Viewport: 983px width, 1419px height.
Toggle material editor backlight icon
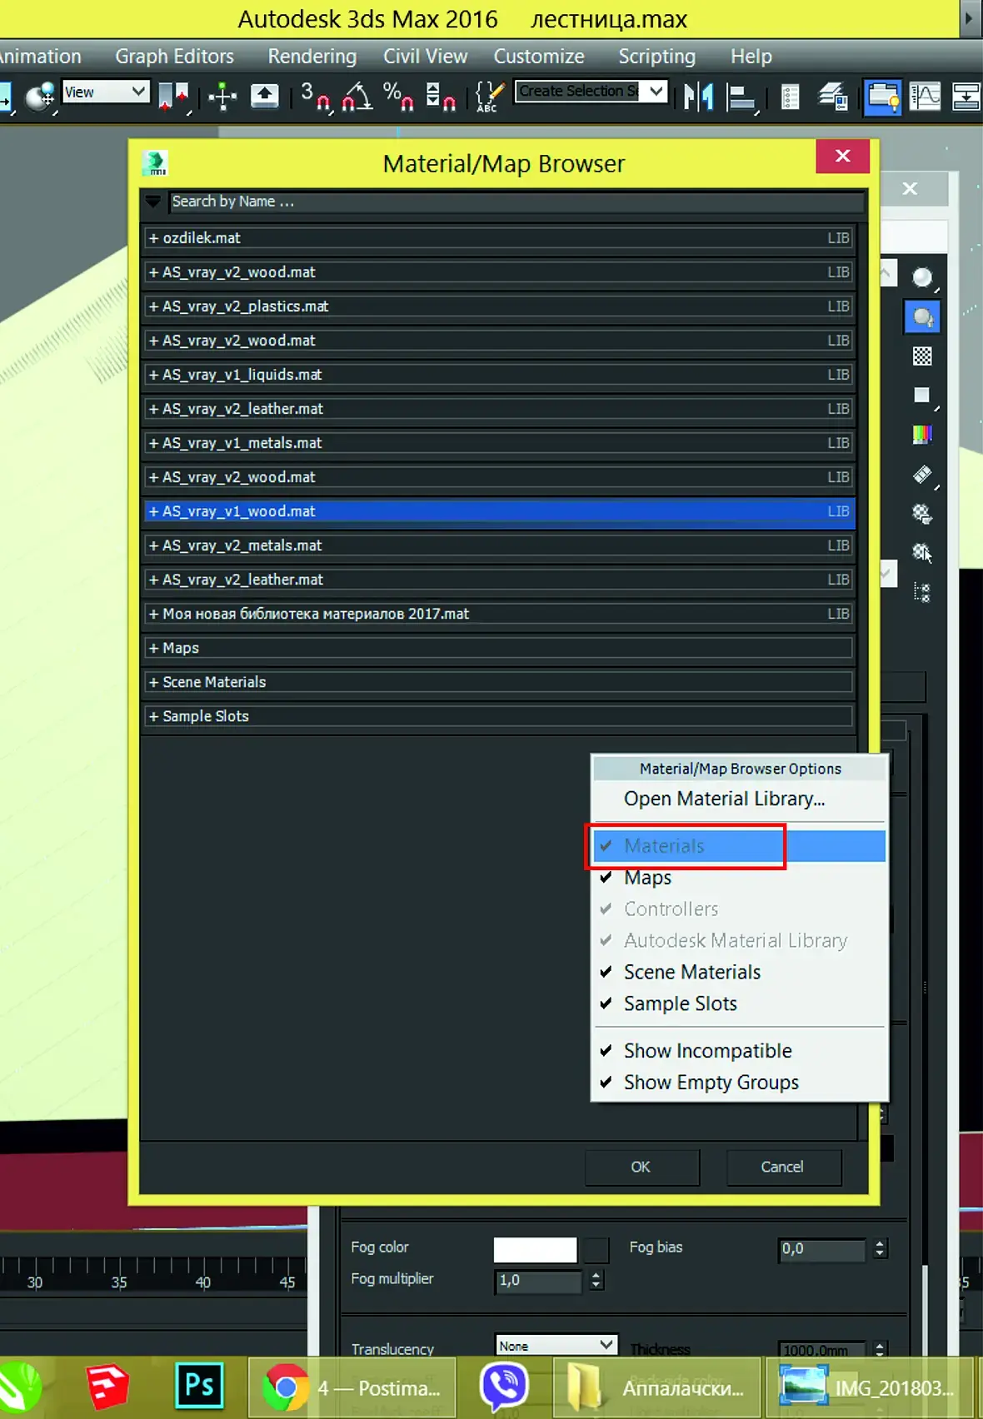coord(922,317)
